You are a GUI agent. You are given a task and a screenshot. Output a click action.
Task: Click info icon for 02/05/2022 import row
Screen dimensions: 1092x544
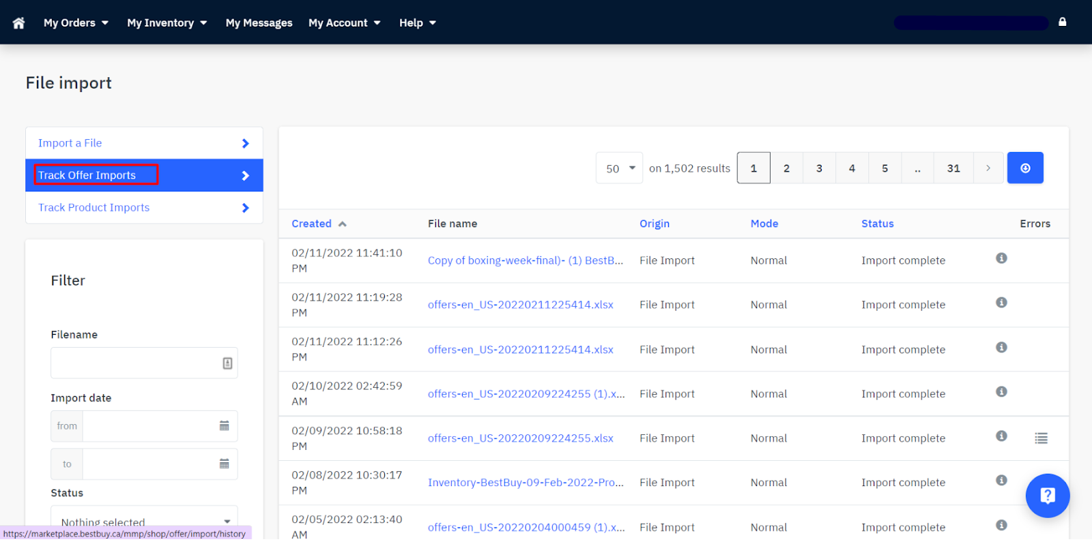click(1001, 526)
